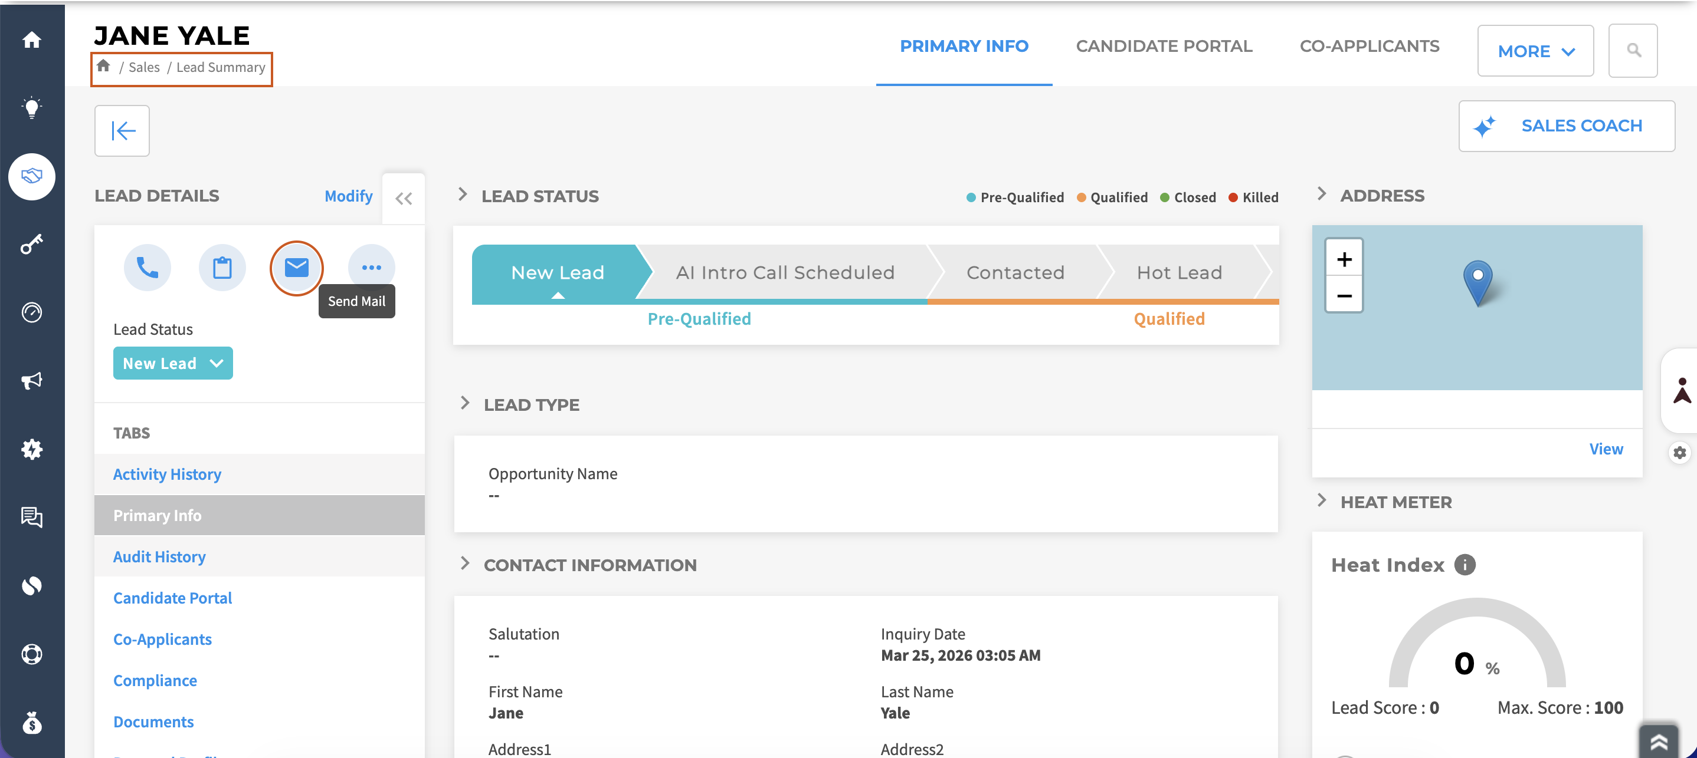Image resolution: width=1697 pixels, height=758 pixels.
Task: Open Audit History in the tabs list
Action: (260, 556)
